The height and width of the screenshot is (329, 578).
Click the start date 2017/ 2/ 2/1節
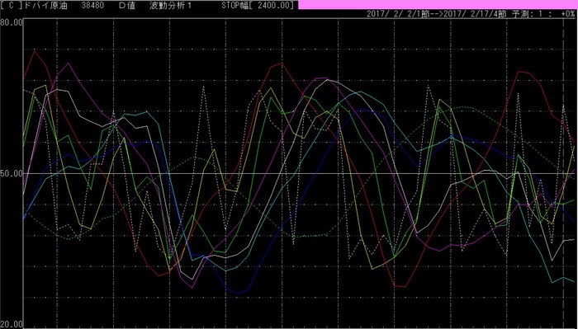[398, 14]
